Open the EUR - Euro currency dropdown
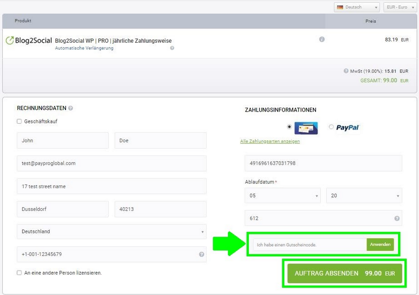This screenshot has width=419, height=295. point(400,7)
